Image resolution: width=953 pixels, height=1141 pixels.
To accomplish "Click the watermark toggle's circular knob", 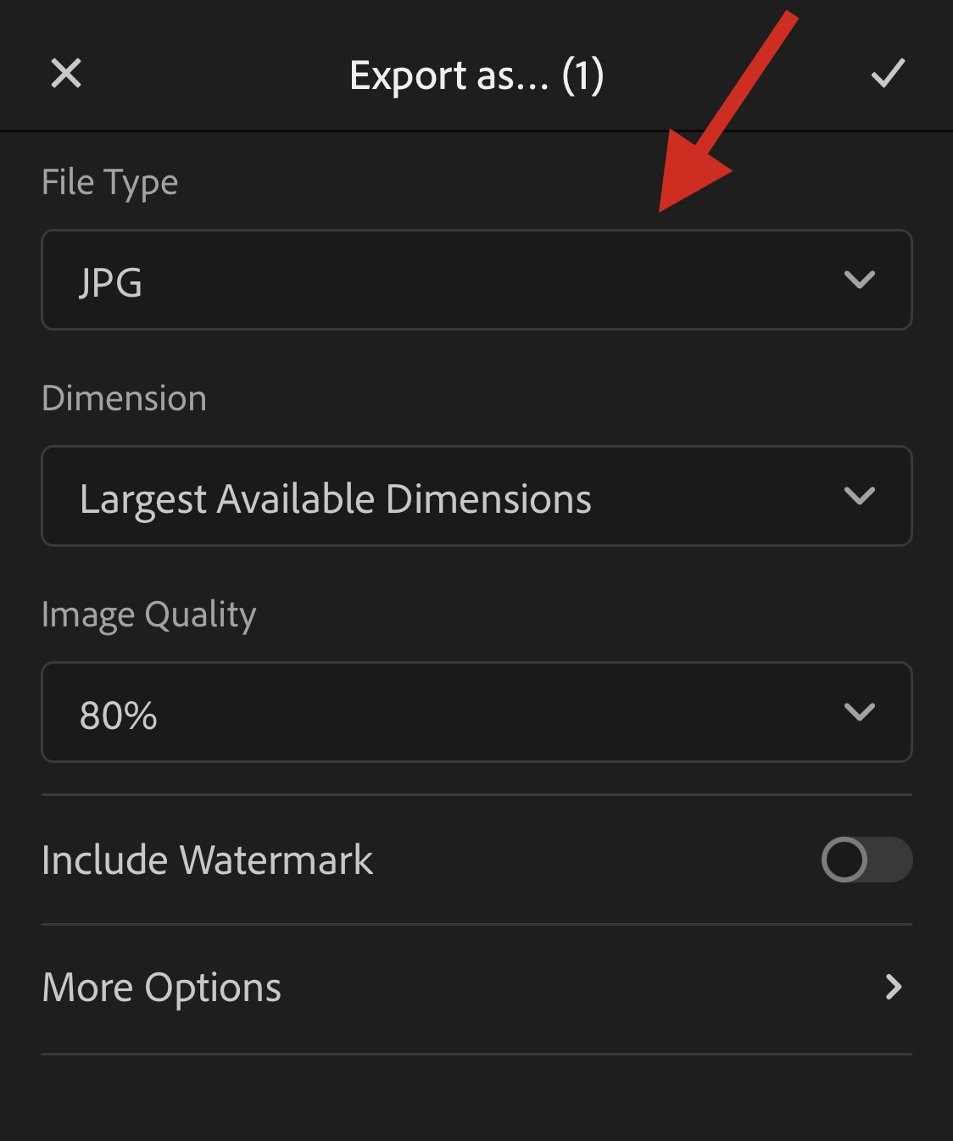I will click(x=845, y=860).
